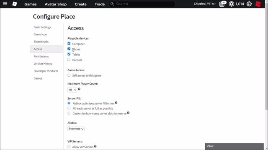The width and height of the screenshot is (268, 150).
Task: Select Roblox optimizes server fill for me
Action: click(69, 103)
